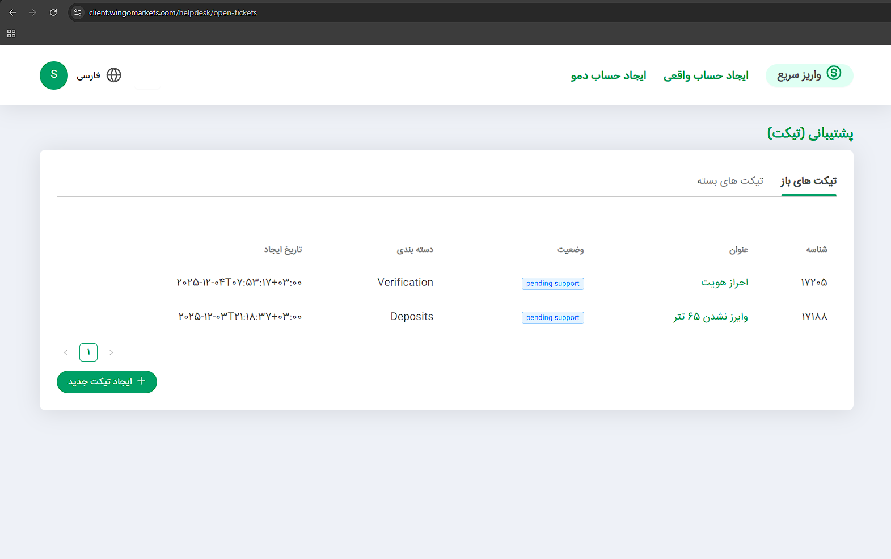Switch to تیکت های بسته tab
The width and height of the screenshot is (891, 559).
coord(730,181)
